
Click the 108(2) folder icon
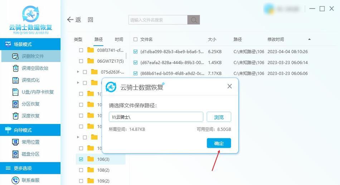[x=91, y=170]
